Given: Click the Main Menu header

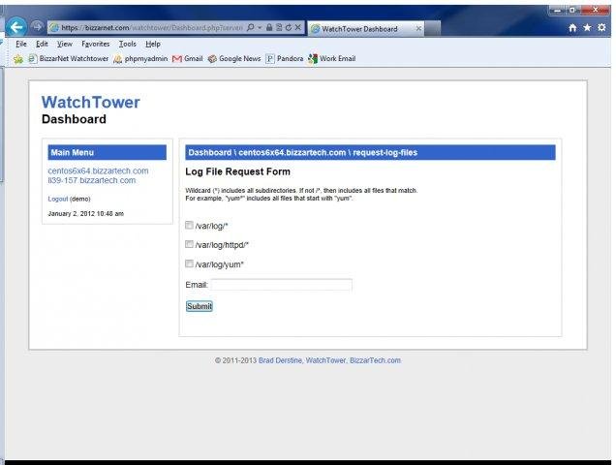Looking at the screenshot, I should (108, 152).
